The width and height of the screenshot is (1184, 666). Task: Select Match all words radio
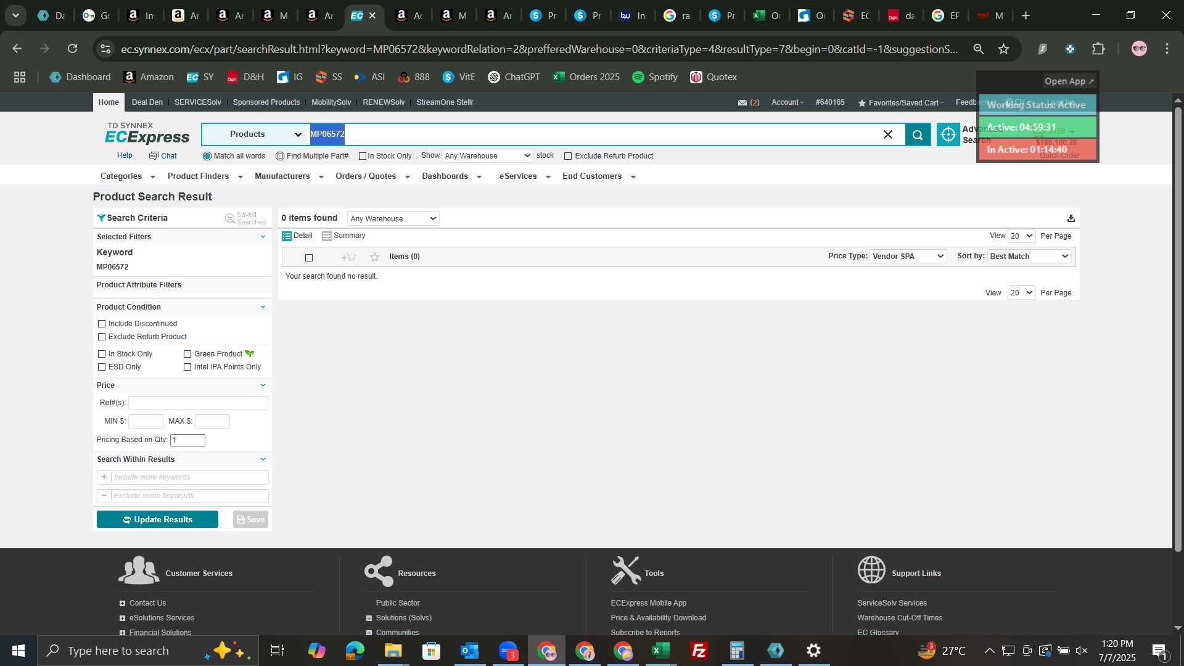coord(207,156)
